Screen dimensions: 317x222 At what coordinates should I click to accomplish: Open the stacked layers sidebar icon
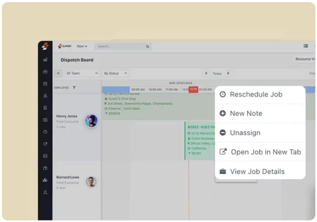(x=45, y=180)
